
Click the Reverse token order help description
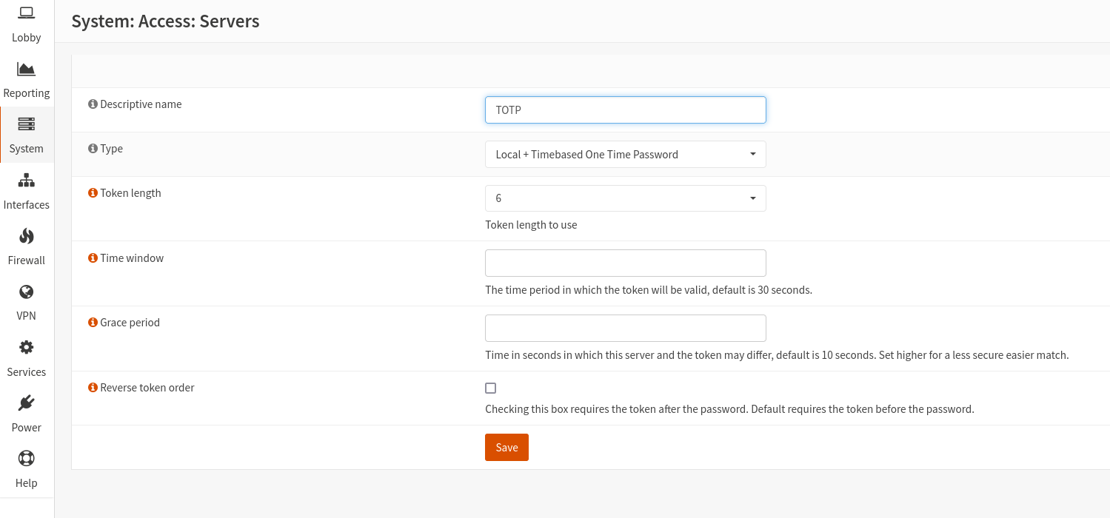click(x=729, y=408)
